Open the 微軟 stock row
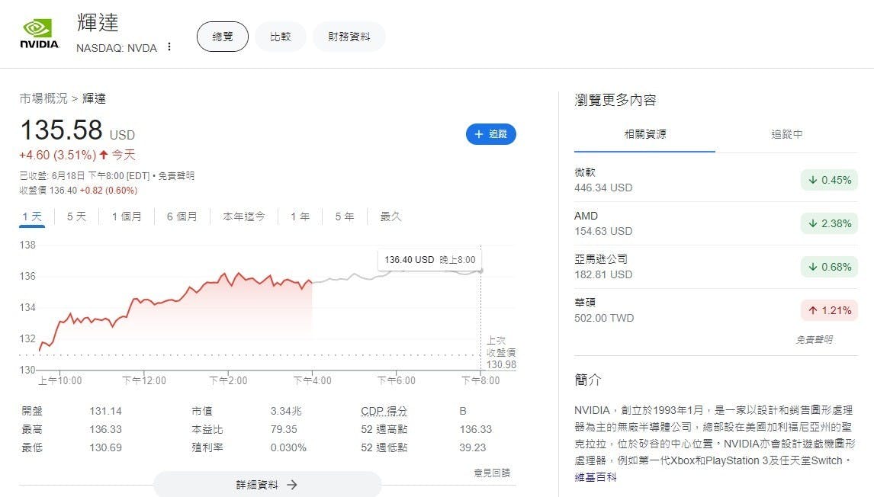Screen dimensions: 874x497 [x=715, y=180]
